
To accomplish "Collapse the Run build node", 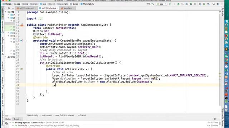I will 13,126.
